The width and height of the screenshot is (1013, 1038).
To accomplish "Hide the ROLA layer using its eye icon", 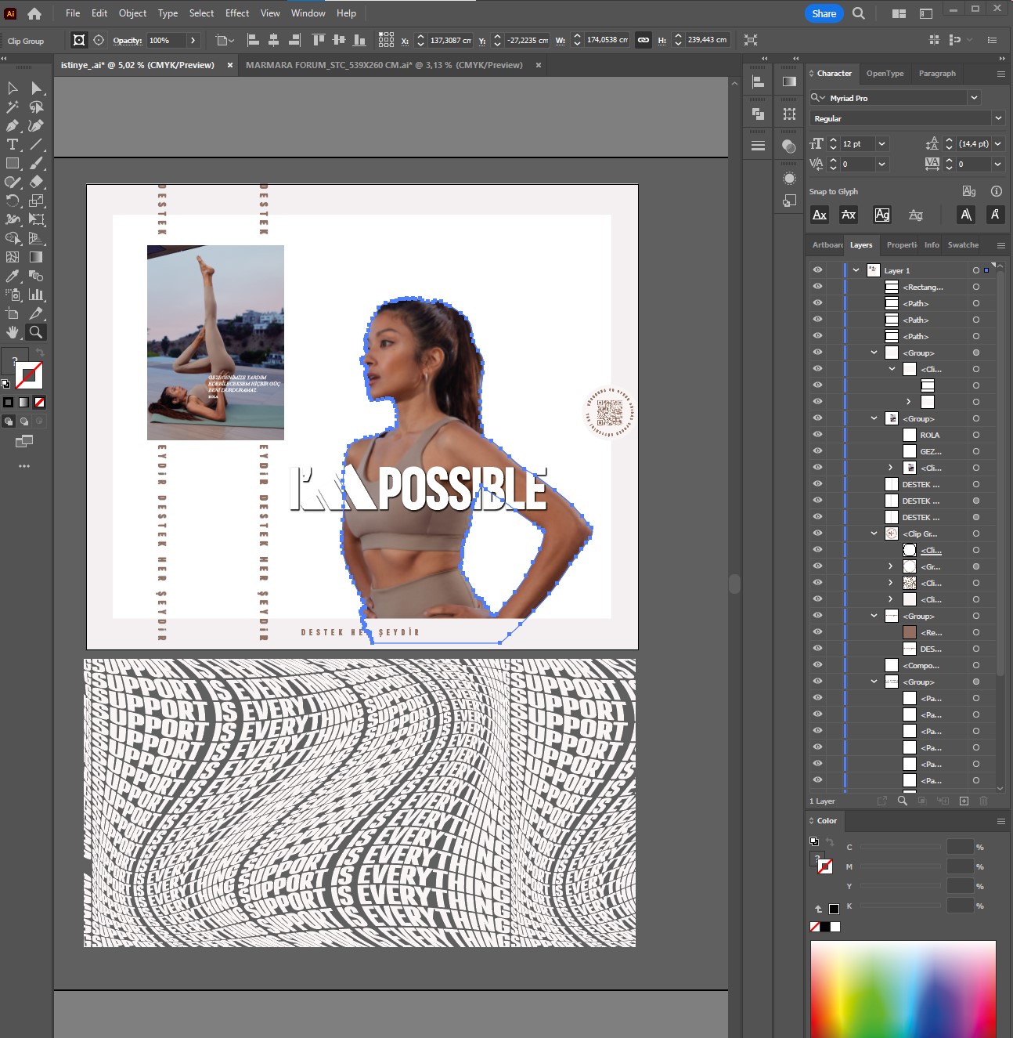I will pos(817,435).
